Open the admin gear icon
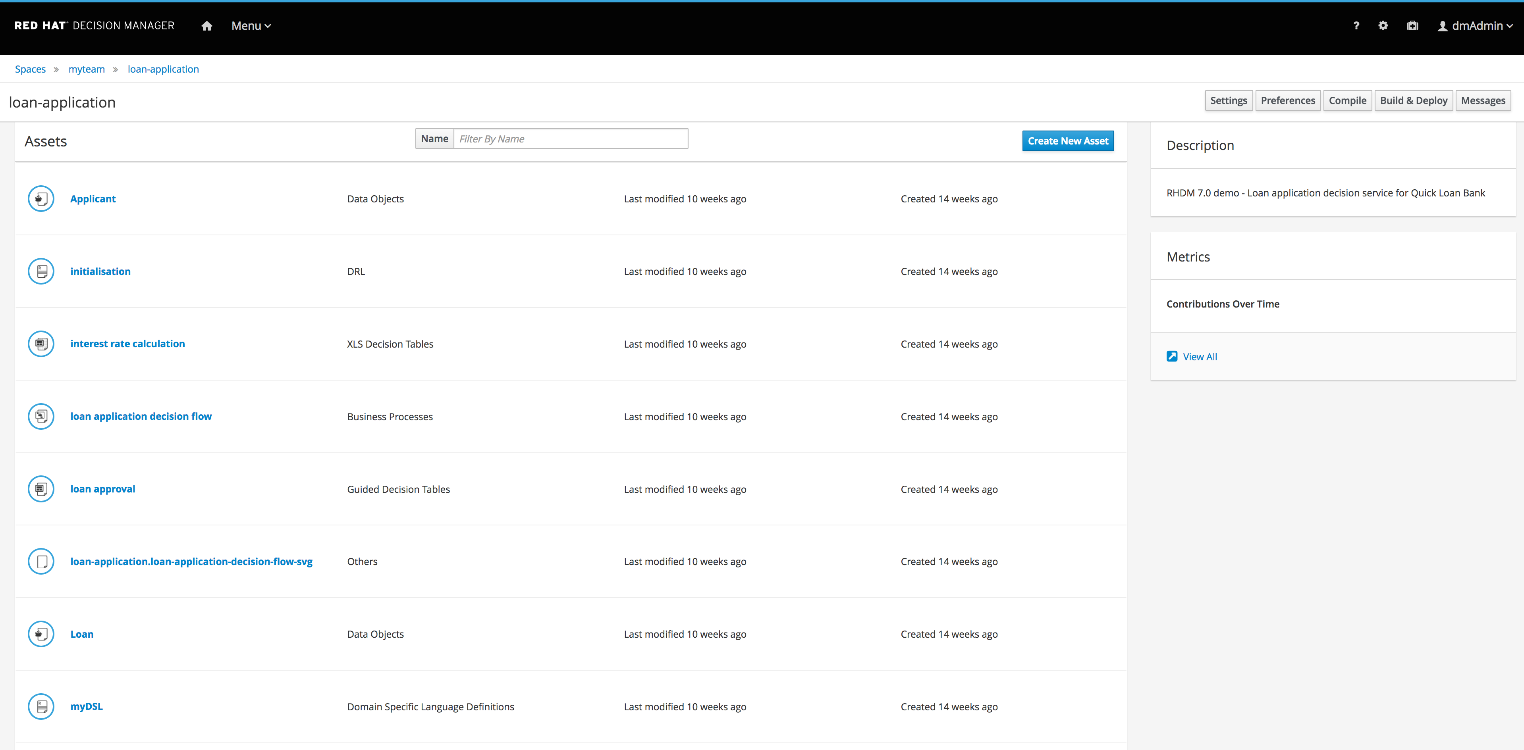 [x=1383, y=26]
